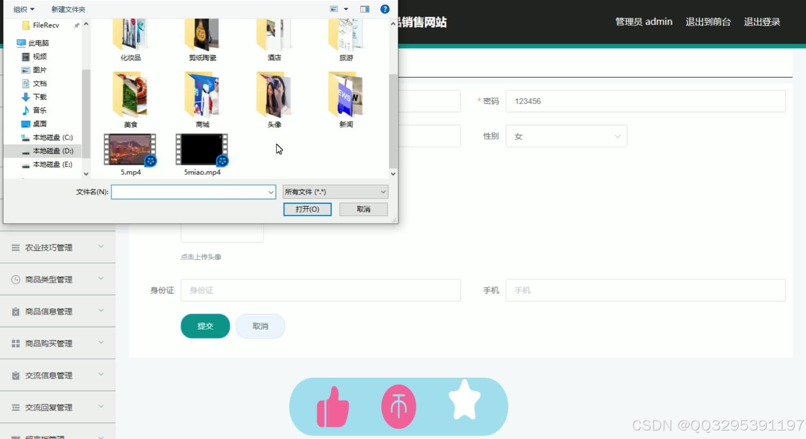Screen dimensions: 806x439
Task: Click the pink thumbs-up like icon
Action: click(333, 407)
